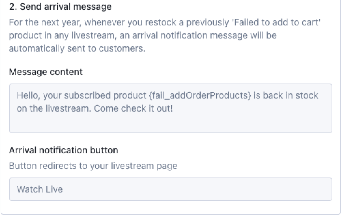
Task: Click empty area below message text in textarea
Action: 170,123
